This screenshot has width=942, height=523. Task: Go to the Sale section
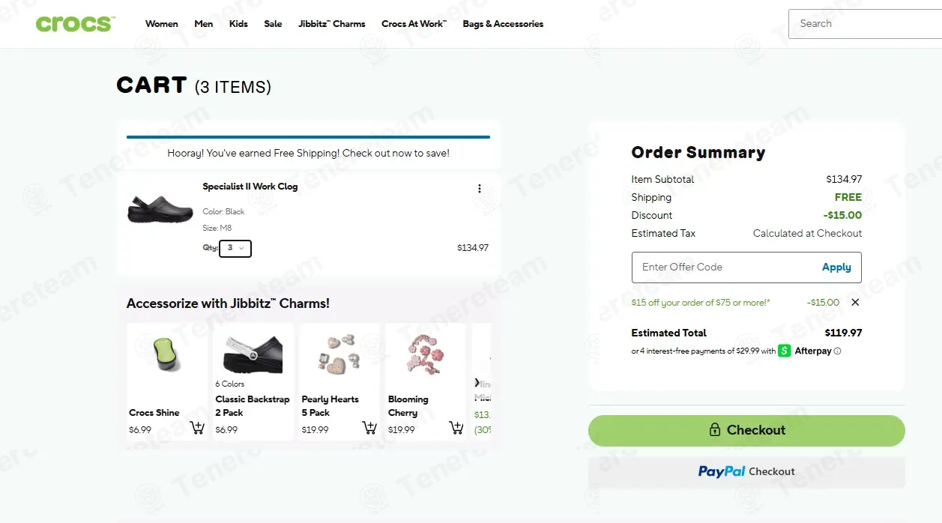(273, 24)
